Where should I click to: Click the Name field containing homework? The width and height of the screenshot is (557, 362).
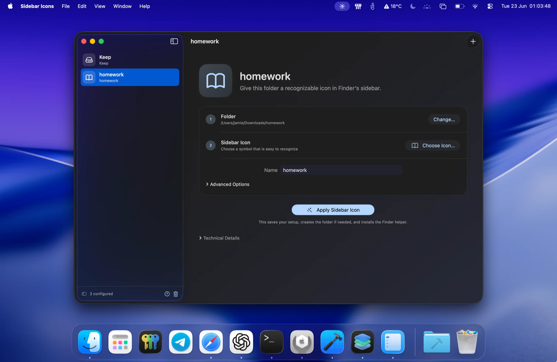coord(341,170)
